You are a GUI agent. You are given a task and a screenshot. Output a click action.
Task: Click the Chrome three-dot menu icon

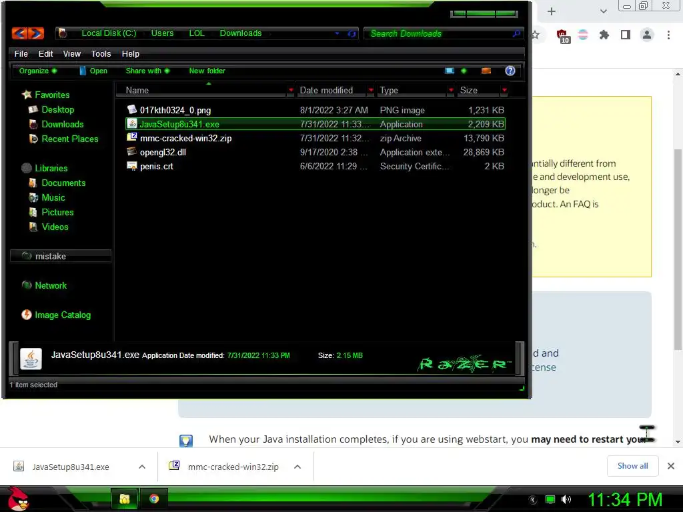pos(668,35)
